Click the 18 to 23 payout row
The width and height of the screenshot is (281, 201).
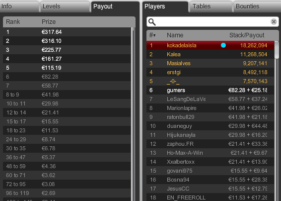pyautogui.click(x=67, y=130)
